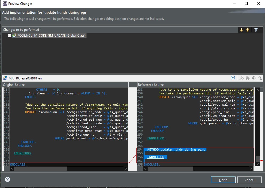Click 'ENDCLASS.' on refactored line 258
This screenshot has width=265, height=188.
click(152, 164)
